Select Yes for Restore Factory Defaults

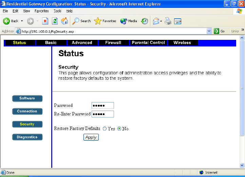point(105,129)
